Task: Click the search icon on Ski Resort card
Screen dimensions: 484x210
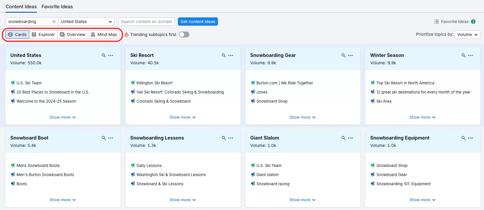Action: [224, 55]
